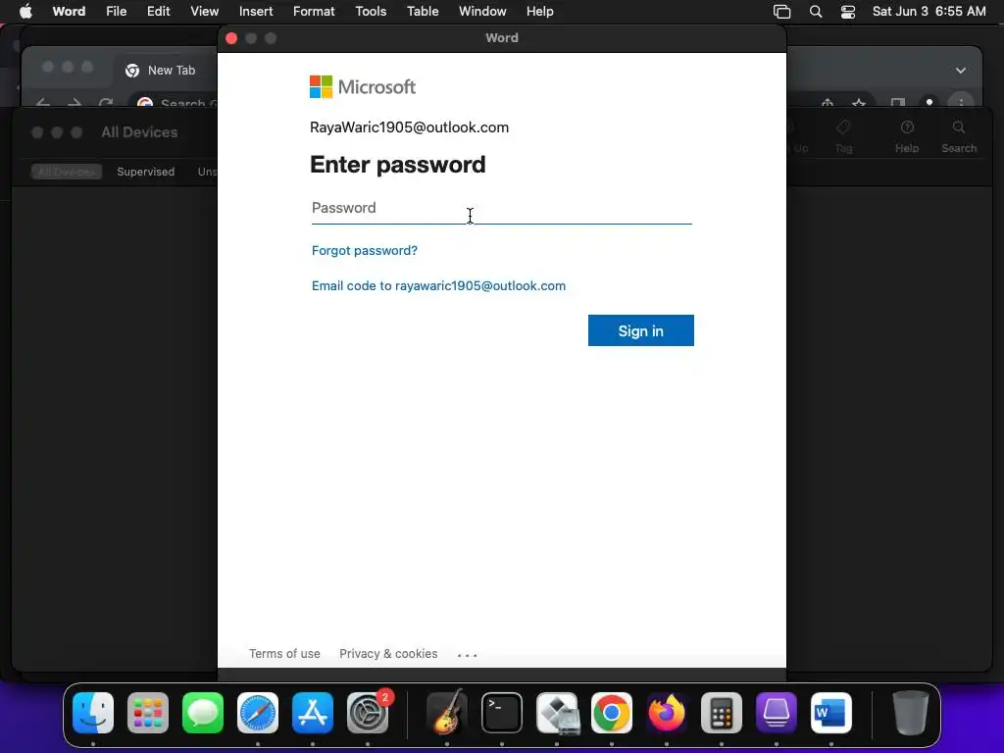Launch Messages from the dock
1004x753 pixels.
(x=203, y=713)
